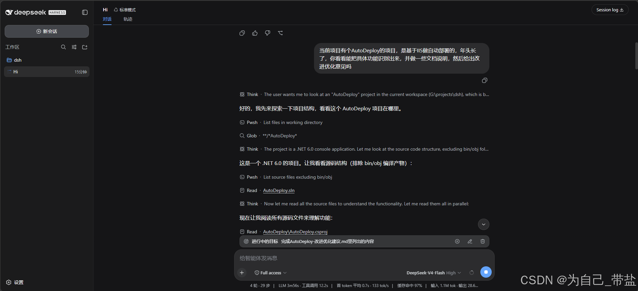
Task: Focus the 给智能体发消息 message input
Action: (x=364, y=258)
